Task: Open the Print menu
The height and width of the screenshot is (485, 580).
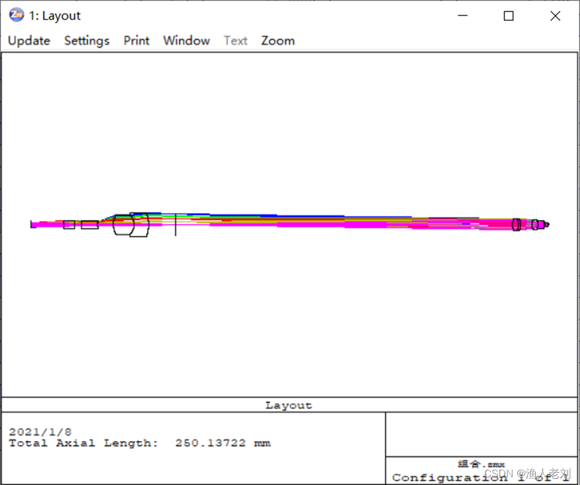Action: pyautogui.click(x=136, y=41)
